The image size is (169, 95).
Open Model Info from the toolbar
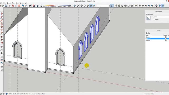tap(34, 6)
